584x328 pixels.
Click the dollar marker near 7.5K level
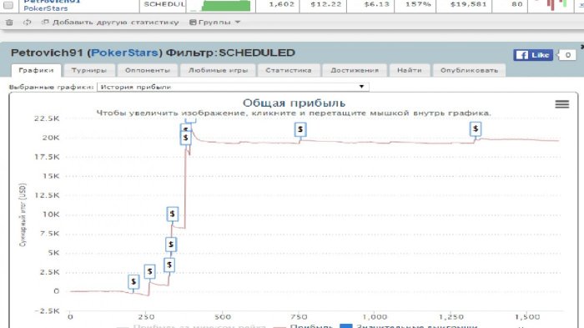coord(170,245)
